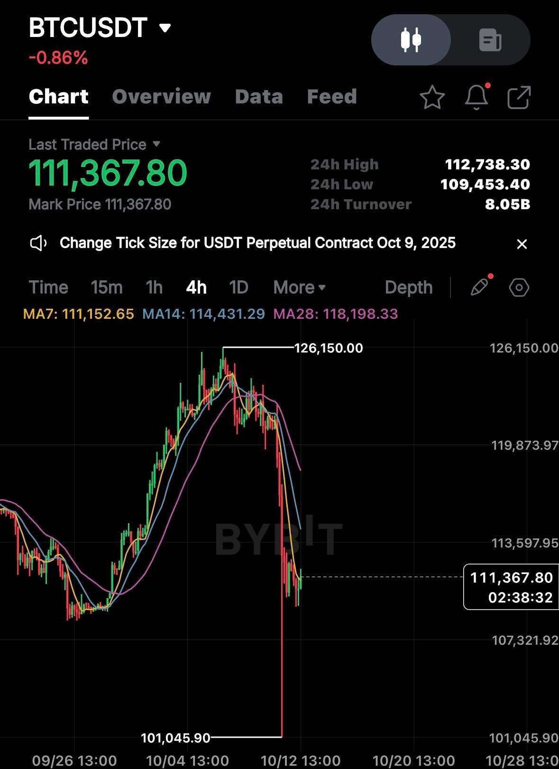Open tick size change announcement
The width and height of the screenshot is (559, 769).
257,243
